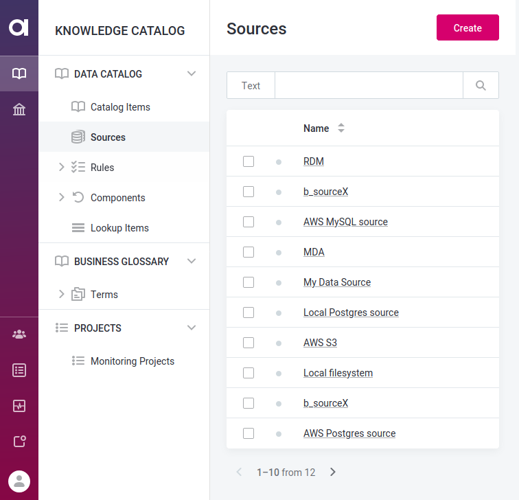Open the users group icon in sidebar

[19, 334]
